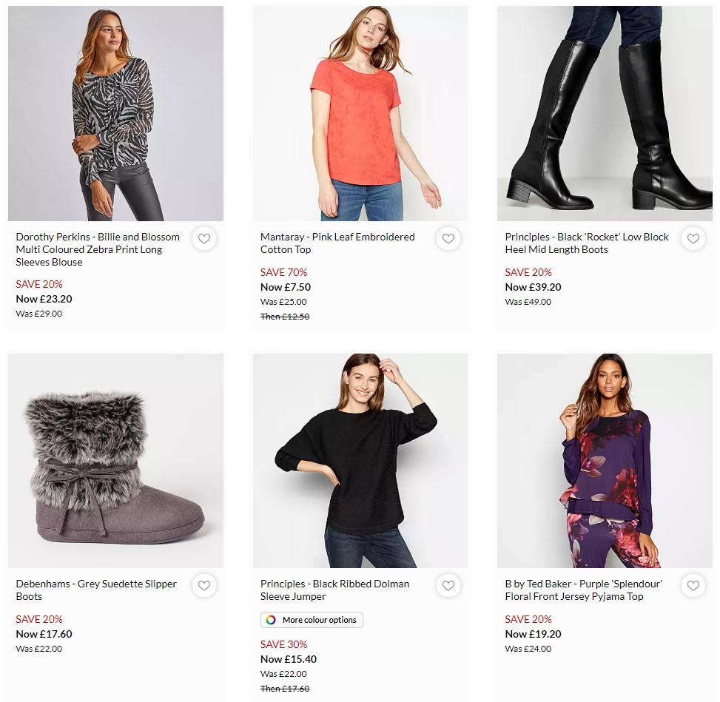
Task: Favourite the Ted Baker pyjama top
Action: point(693,585)
